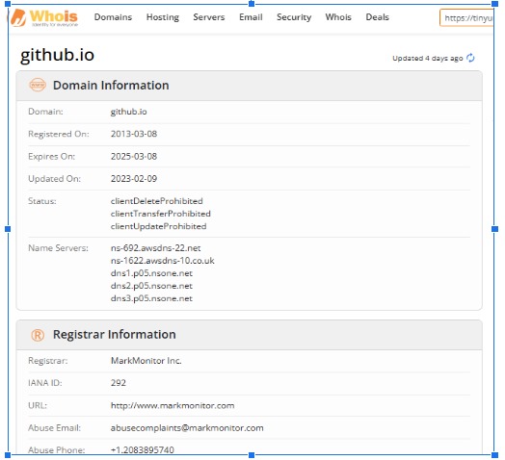This screenshot has width=505, height=460.
Task: Select the updated date 2023-02-09
Action: point(134,179)
